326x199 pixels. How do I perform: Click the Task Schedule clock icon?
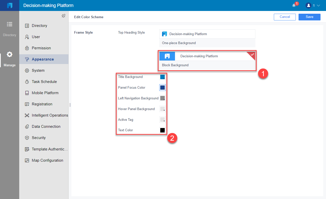coord(27,81)
